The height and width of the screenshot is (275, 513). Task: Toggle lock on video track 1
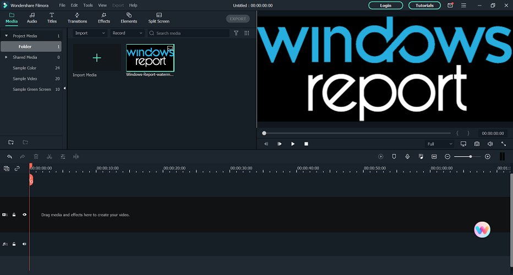[14, 215]
